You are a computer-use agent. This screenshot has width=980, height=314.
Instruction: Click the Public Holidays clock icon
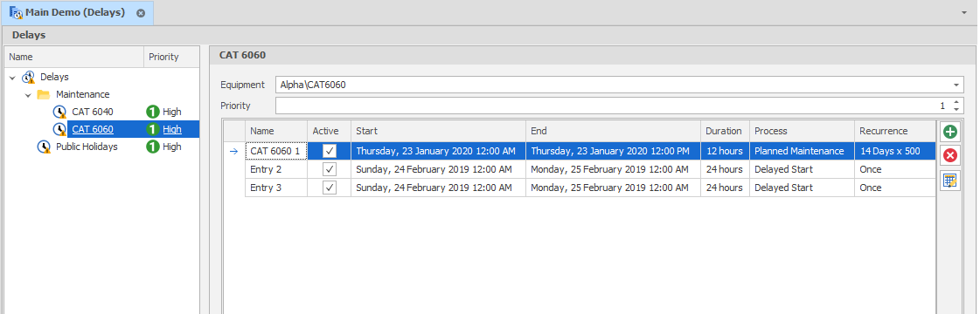coord(44,147)
